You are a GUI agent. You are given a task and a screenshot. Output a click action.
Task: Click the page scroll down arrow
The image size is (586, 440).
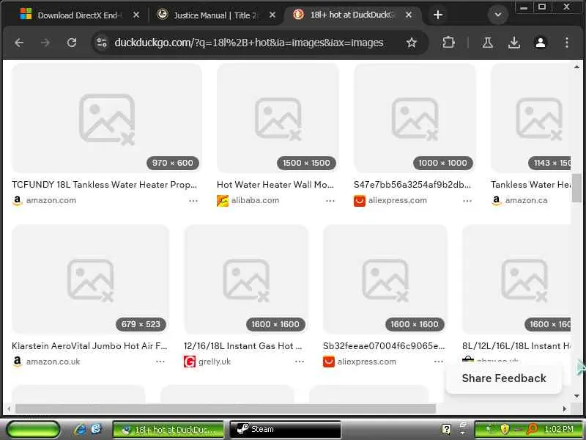577,396
